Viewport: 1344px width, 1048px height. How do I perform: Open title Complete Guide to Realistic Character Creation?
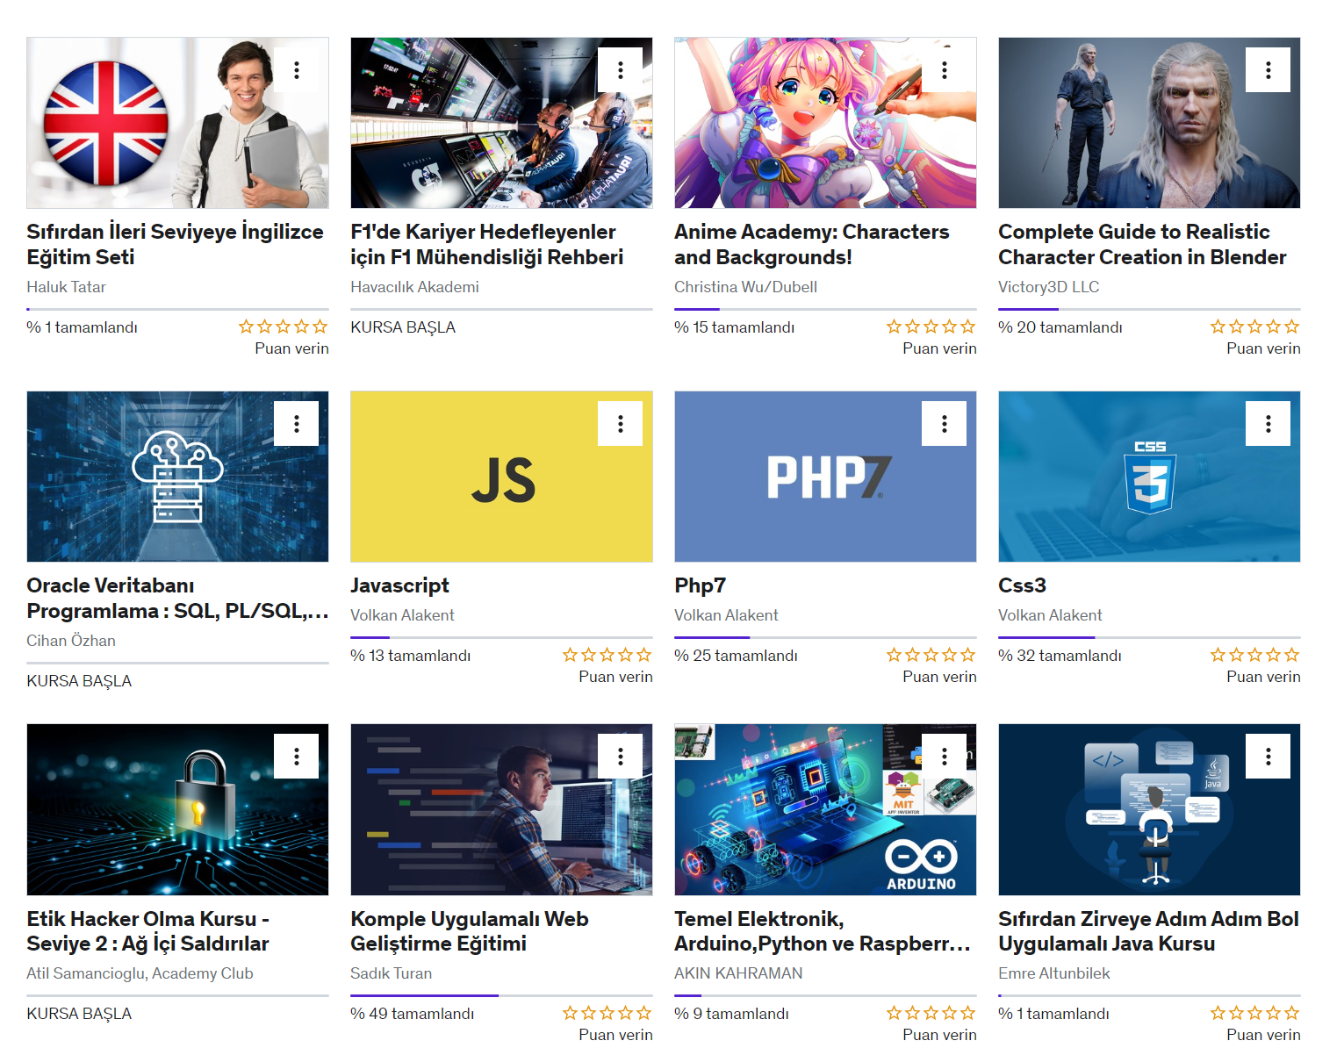coord(1142,244)
